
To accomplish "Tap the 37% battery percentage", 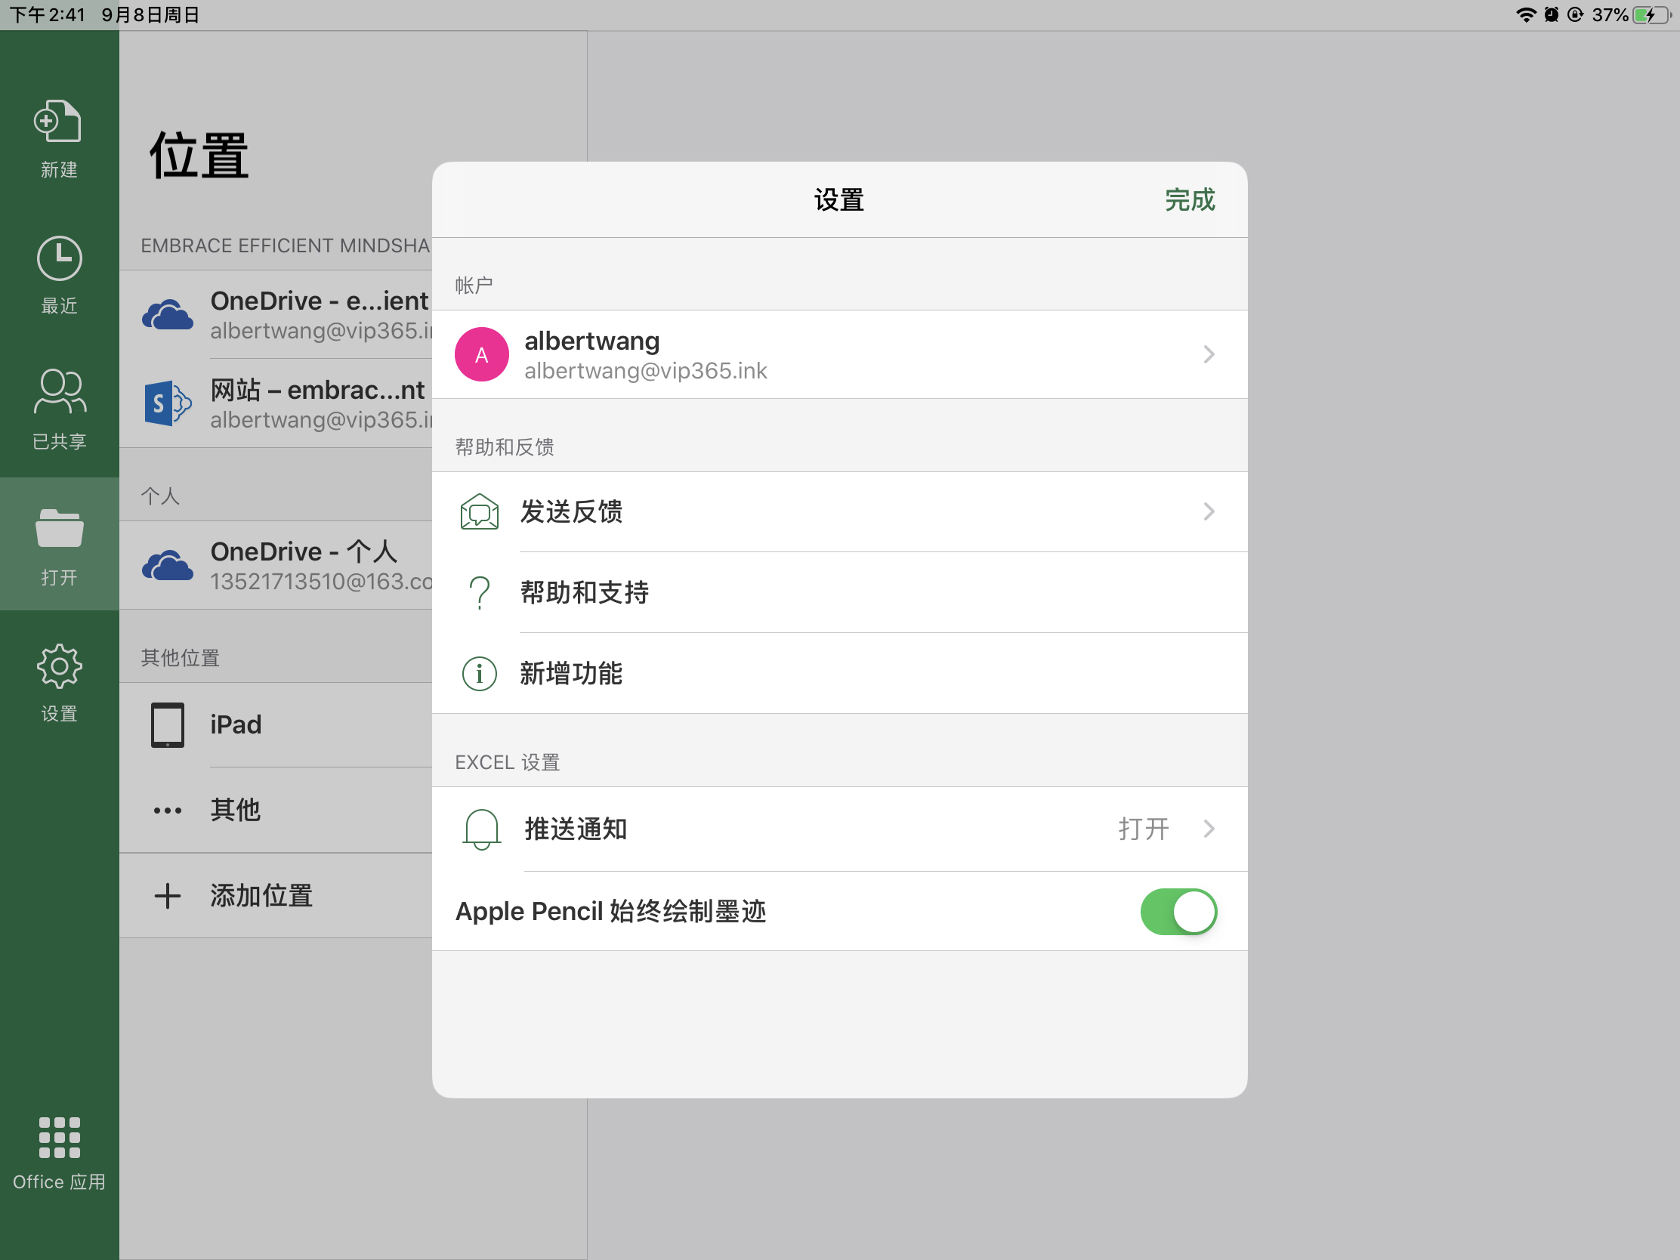I will (1609, 14).
